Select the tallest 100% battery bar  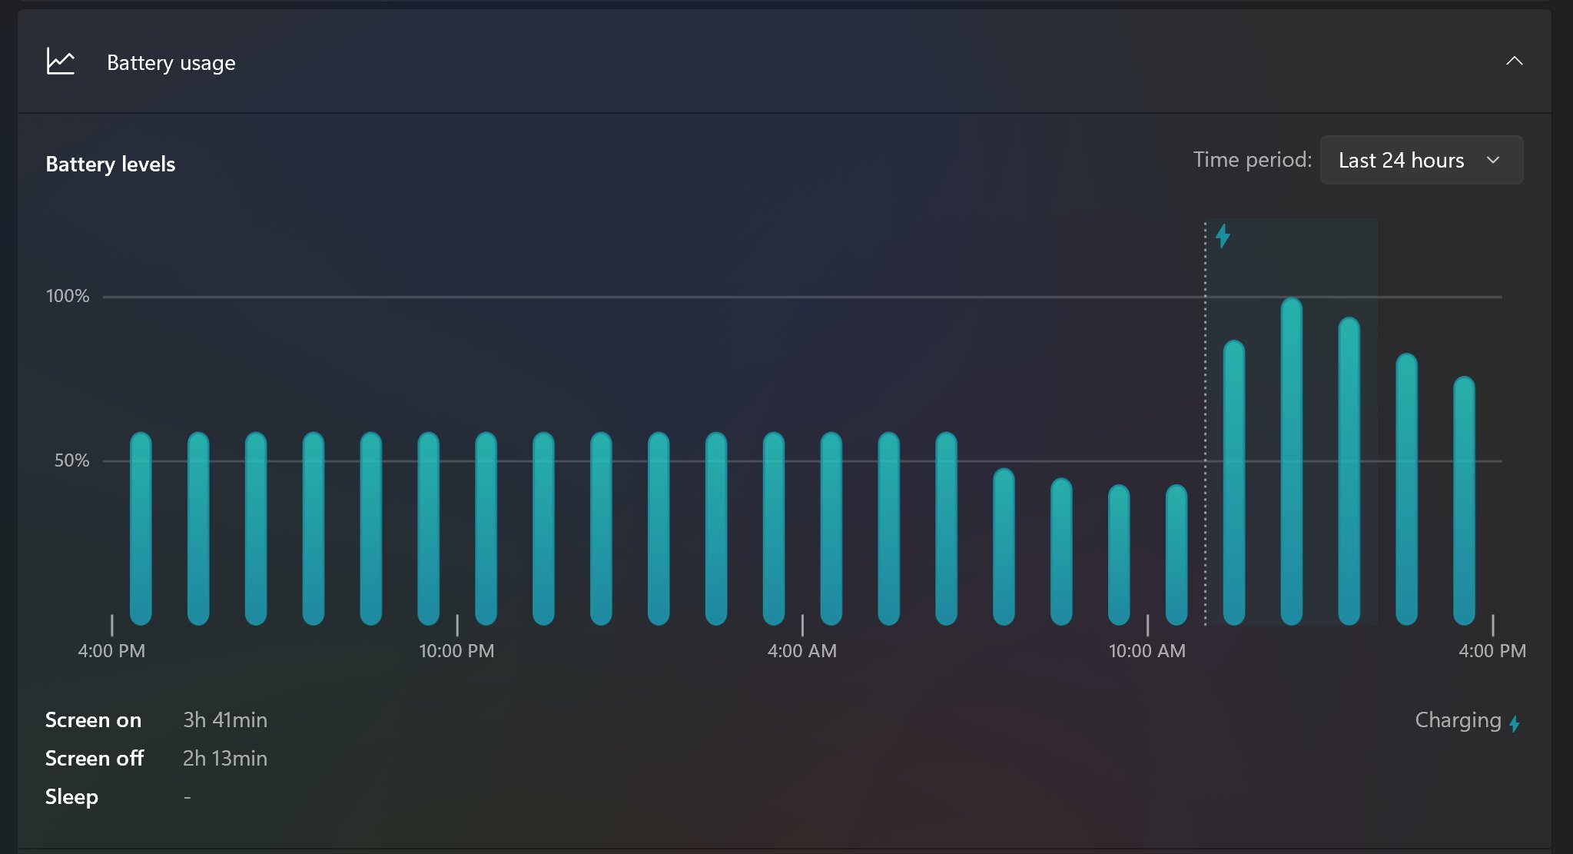[1292, 461]
